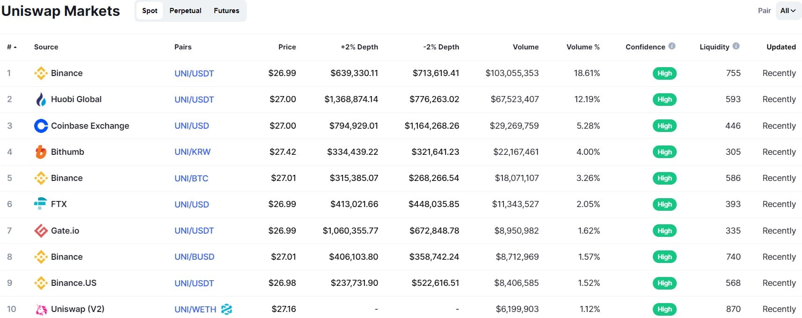Click the WETH token icon beside UNI/WETH
This screenshot has height=318, width=802.
tap(226, 309)
